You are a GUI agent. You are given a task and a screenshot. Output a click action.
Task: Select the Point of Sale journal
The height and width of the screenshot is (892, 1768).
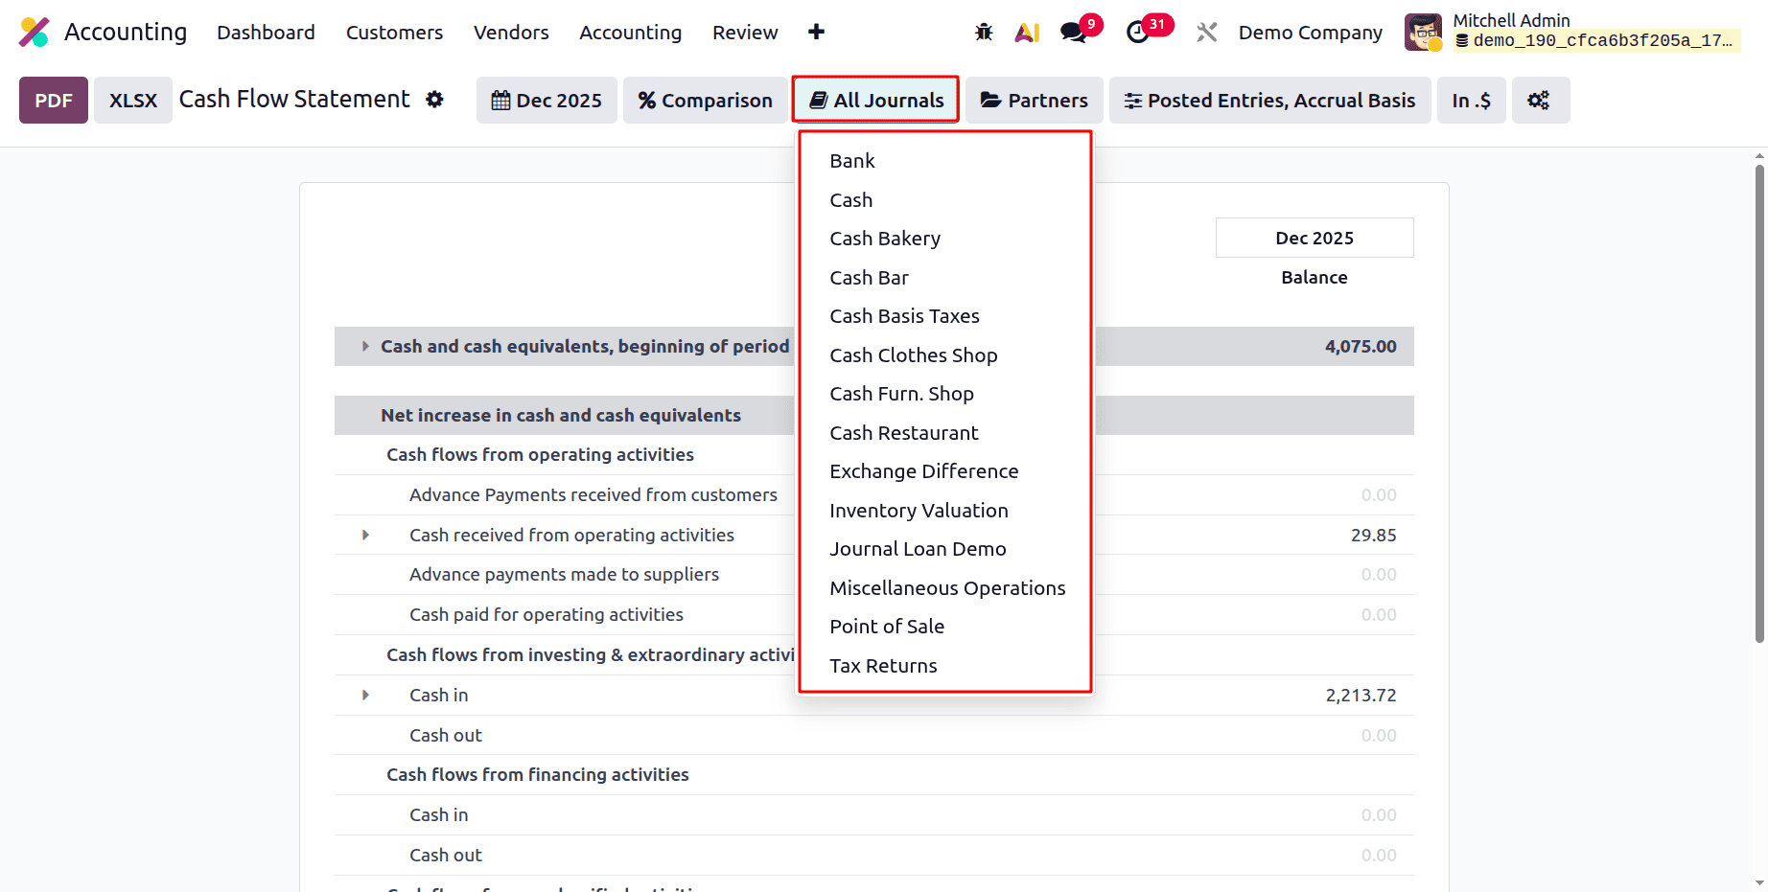click(887, 626)
